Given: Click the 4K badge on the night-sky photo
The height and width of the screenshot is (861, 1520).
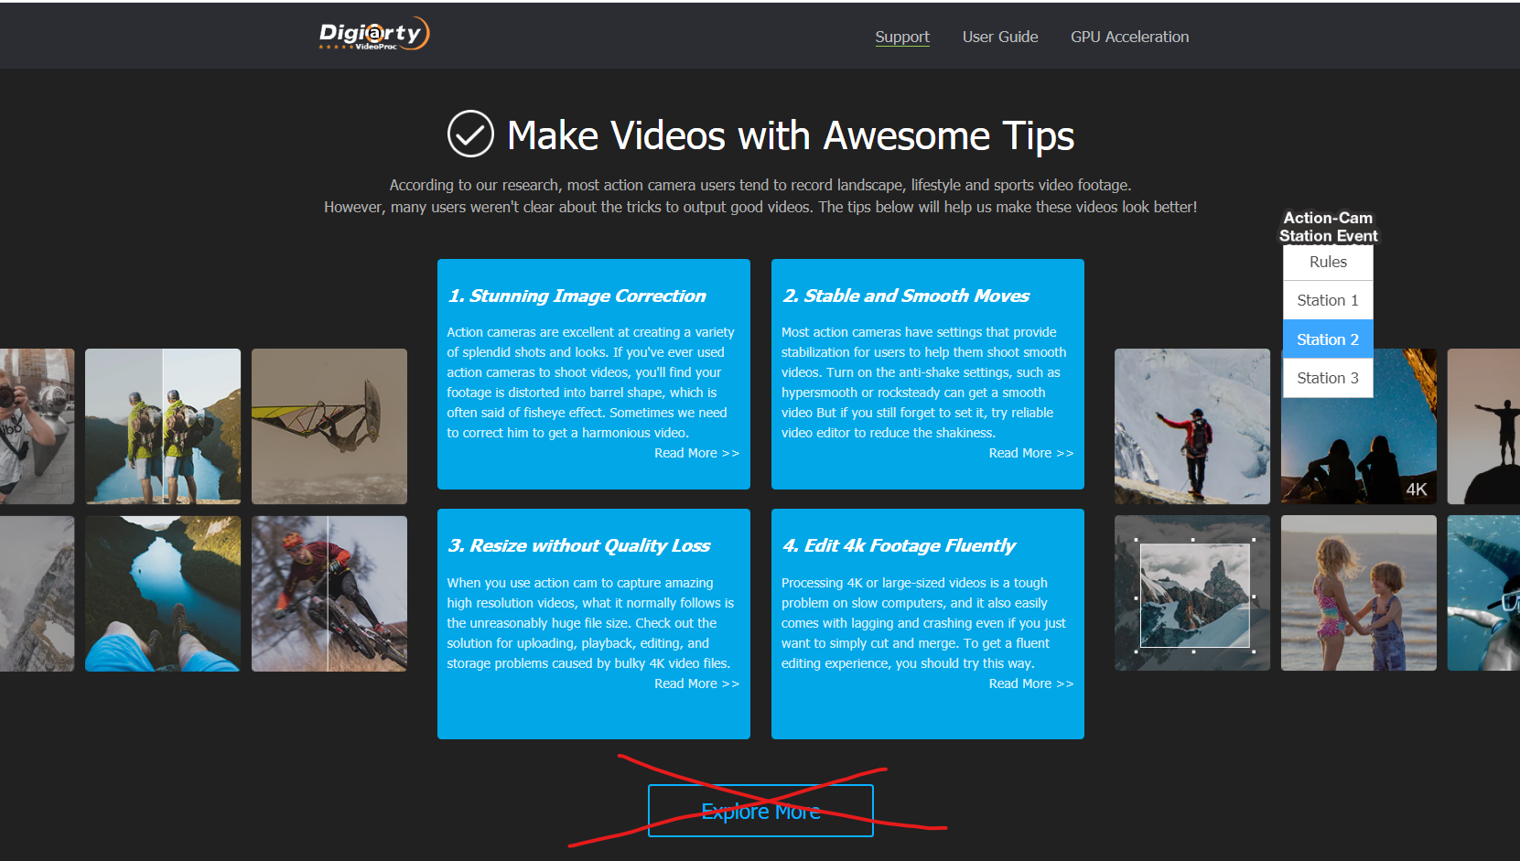Looking at the screenshot, I should (1417, 490).
